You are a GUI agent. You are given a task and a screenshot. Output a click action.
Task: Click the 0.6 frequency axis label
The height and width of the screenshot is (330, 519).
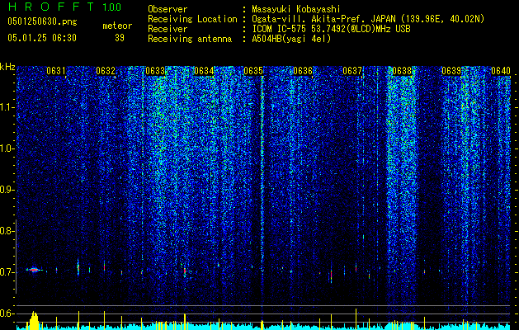[7, 313]
